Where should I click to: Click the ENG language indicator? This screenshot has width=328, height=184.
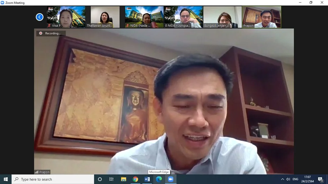(x=295, y=179)
